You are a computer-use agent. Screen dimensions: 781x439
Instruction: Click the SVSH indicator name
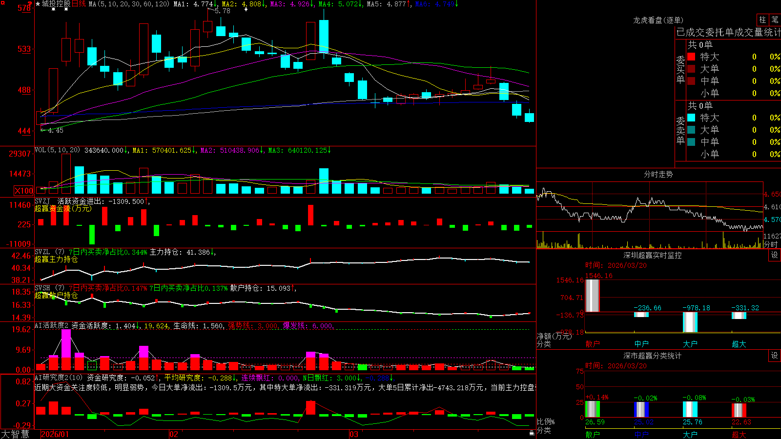42,288
